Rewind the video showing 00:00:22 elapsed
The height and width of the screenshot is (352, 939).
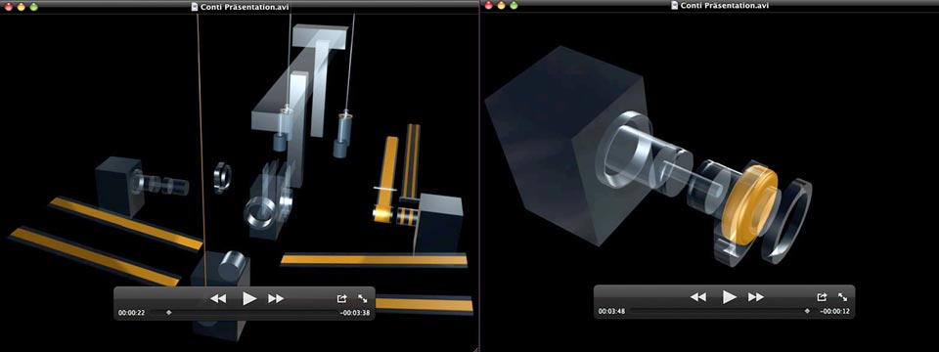[218, 298]
